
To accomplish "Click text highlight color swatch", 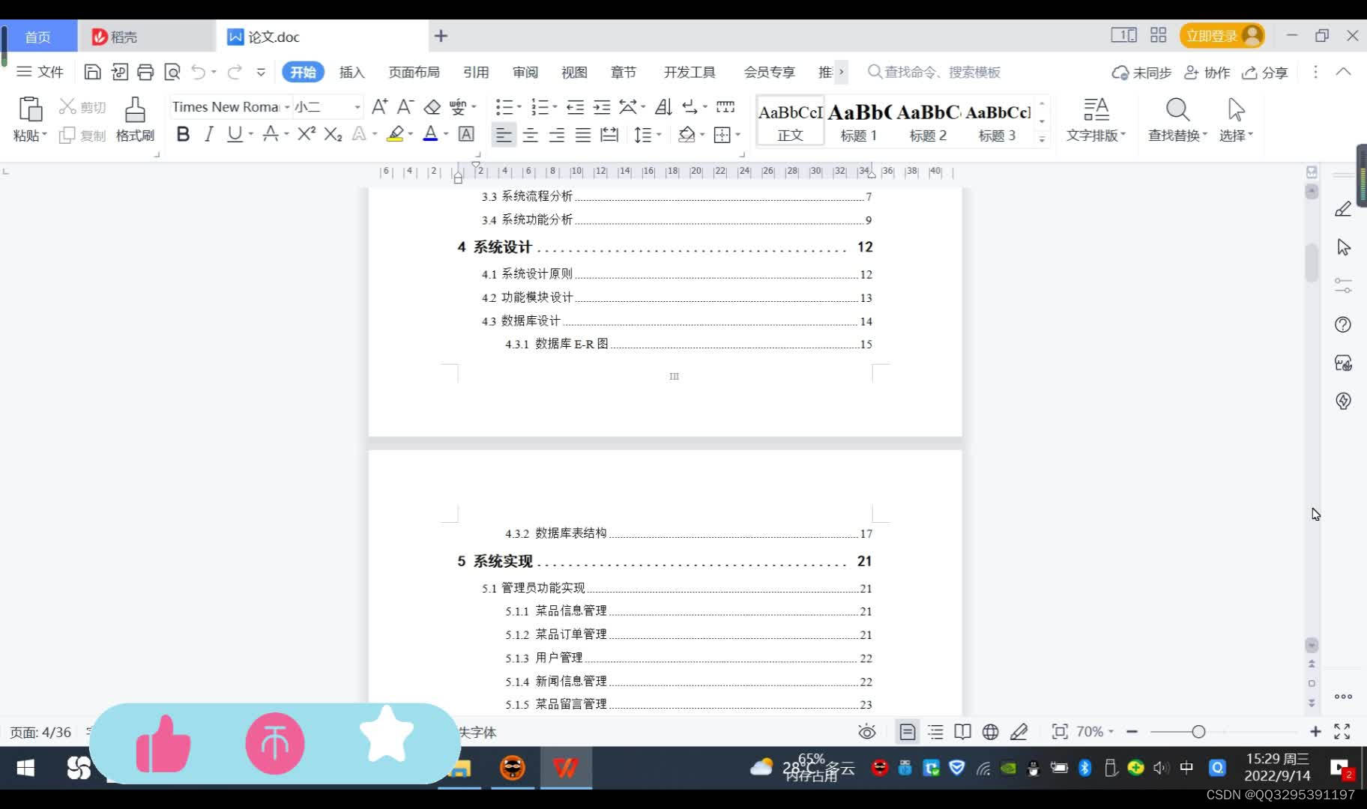I will [x=395, y=134].
